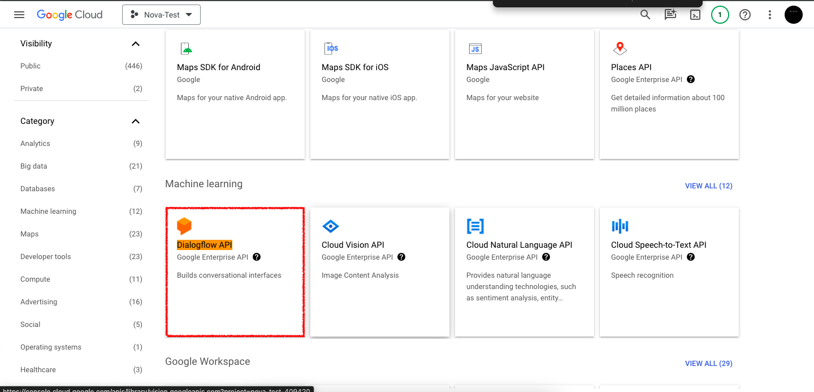Screen dimensions: 814x392
Task: Select the Cloud Speech-to-Text API icon
Action: point(620,226)
